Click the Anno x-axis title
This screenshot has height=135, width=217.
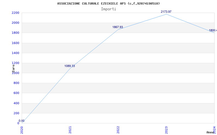[x=210, y=132]
